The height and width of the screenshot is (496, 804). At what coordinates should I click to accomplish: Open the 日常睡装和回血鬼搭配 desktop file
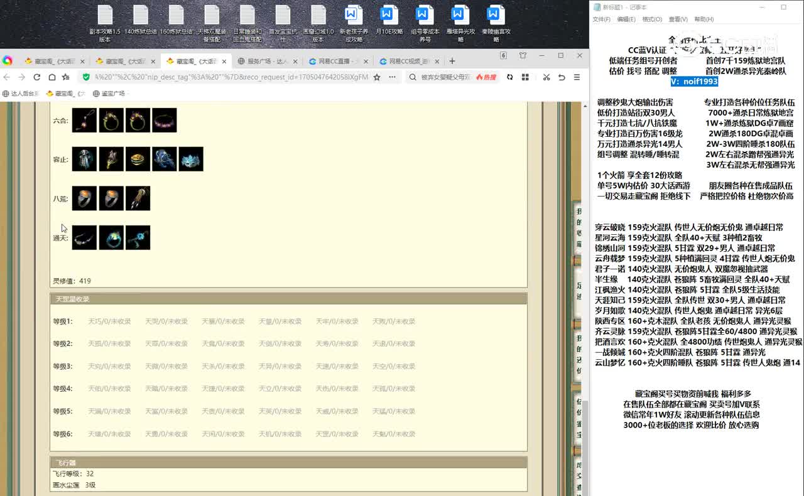point(247,24)
